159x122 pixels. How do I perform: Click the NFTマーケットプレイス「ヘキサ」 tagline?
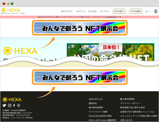pyautogui.click(x=13, y=13)
